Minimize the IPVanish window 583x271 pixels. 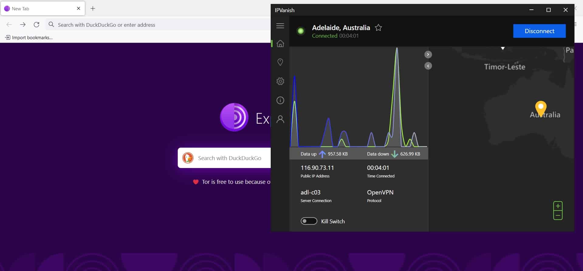[x=531, y=10]
